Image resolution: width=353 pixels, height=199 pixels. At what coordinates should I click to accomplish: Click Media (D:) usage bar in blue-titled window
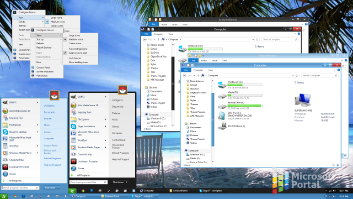tap(245, 95)
